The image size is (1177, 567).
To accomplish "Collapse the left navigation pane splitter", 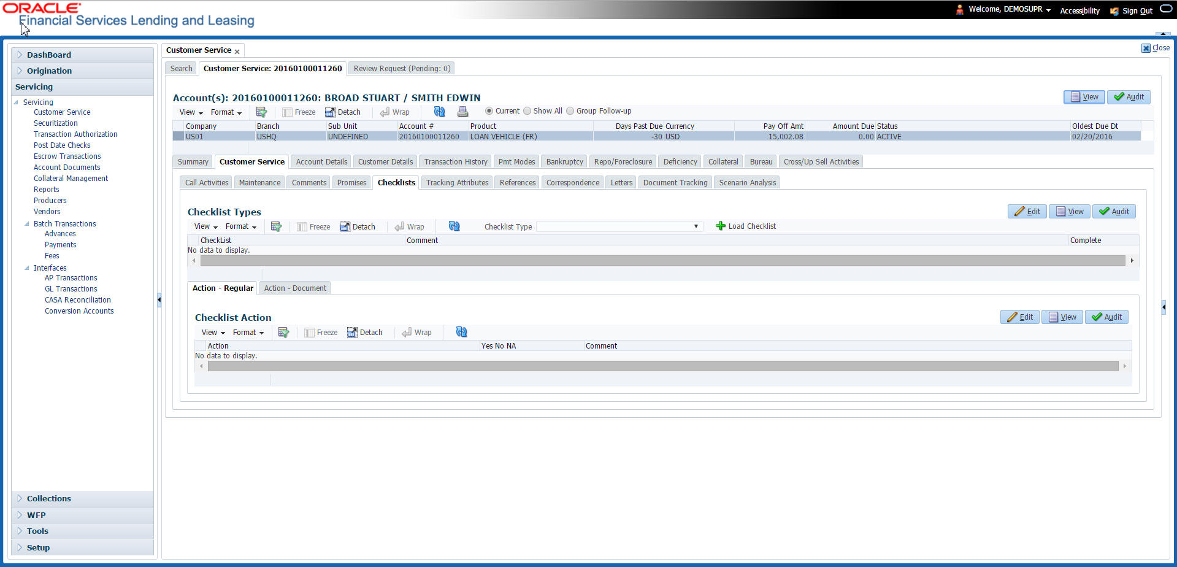I will 159,299.
